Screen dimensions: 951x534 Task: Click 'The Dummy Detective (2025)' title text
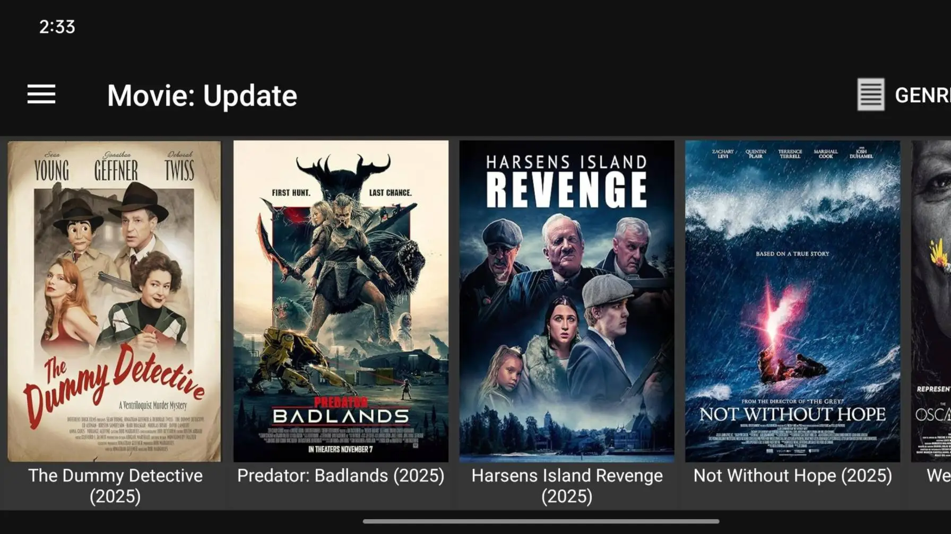tap(115, 486)
